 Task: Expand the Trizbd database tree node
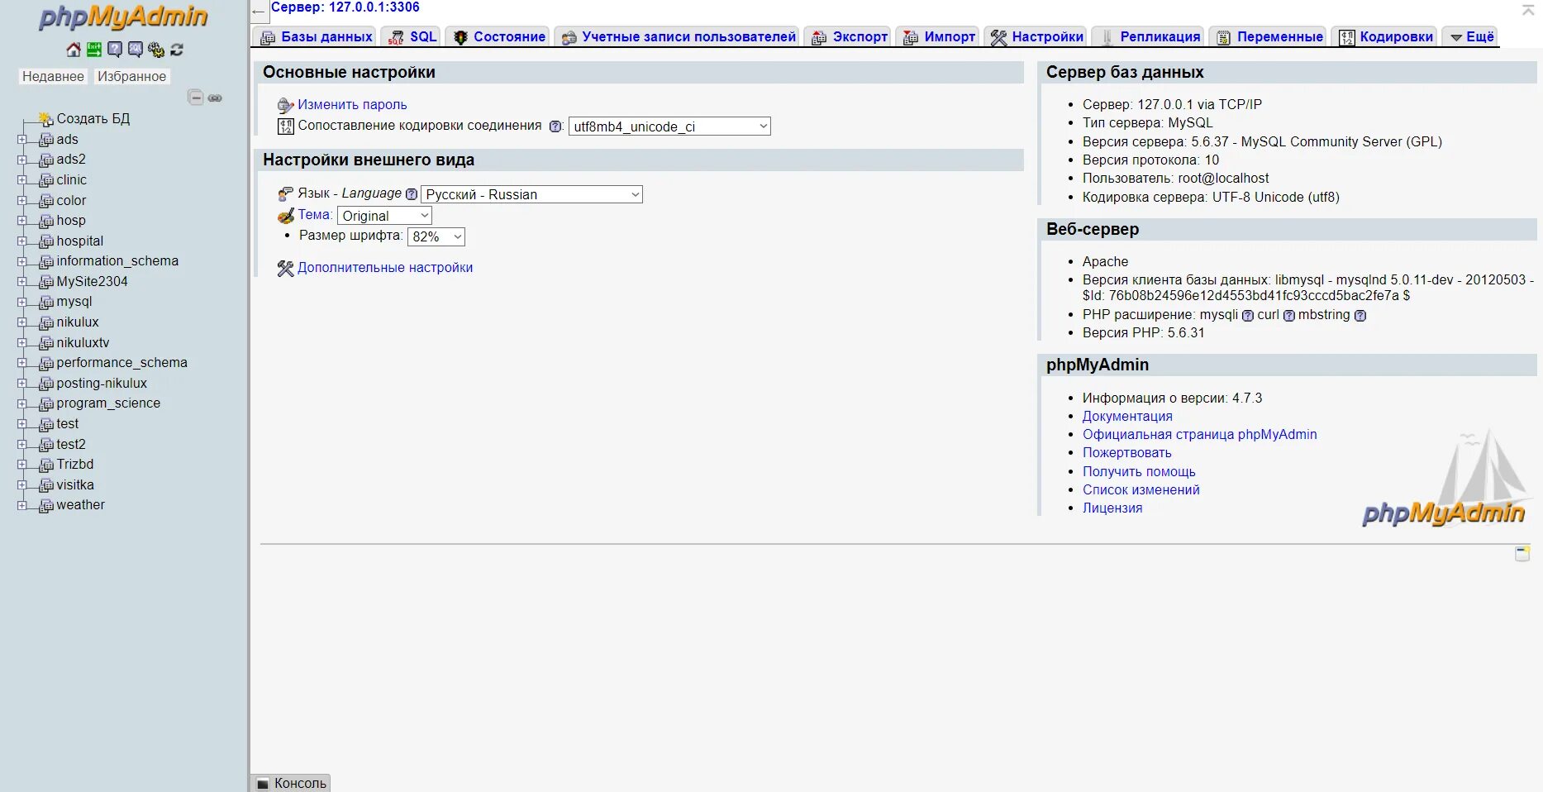pyautogui.click(x=22, y=465)
